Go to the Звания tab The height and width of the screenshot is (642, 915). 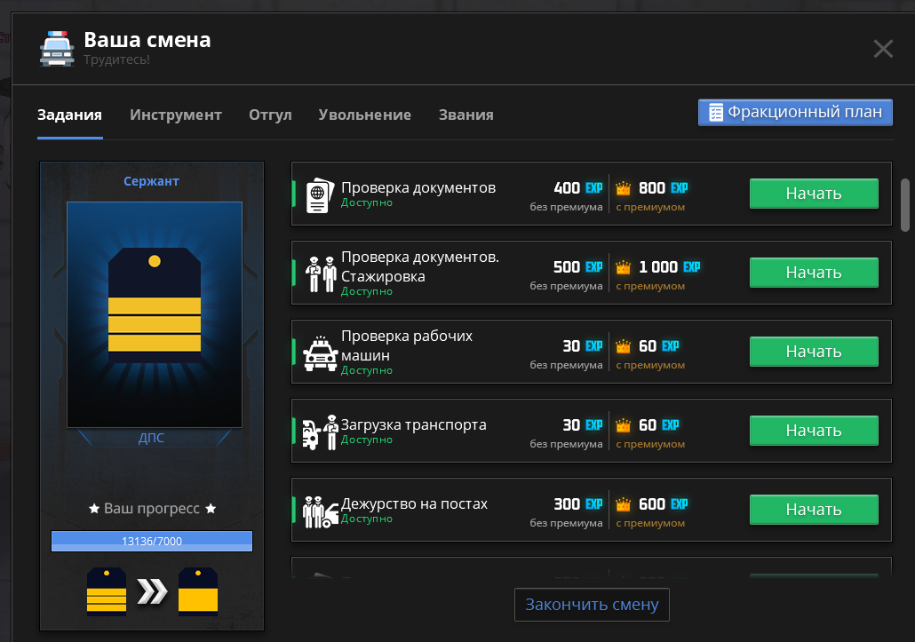coord(465,115)
